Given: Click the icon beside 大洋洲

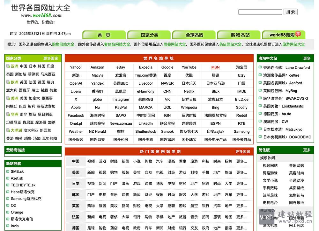Looking at the screenshot, I should pyautogui.click(x=8, y=130).
